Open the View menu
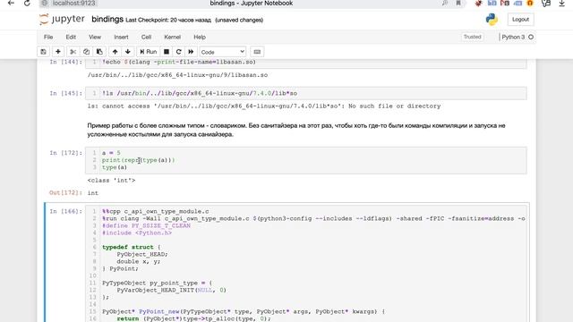 click(x=95, y=37)
